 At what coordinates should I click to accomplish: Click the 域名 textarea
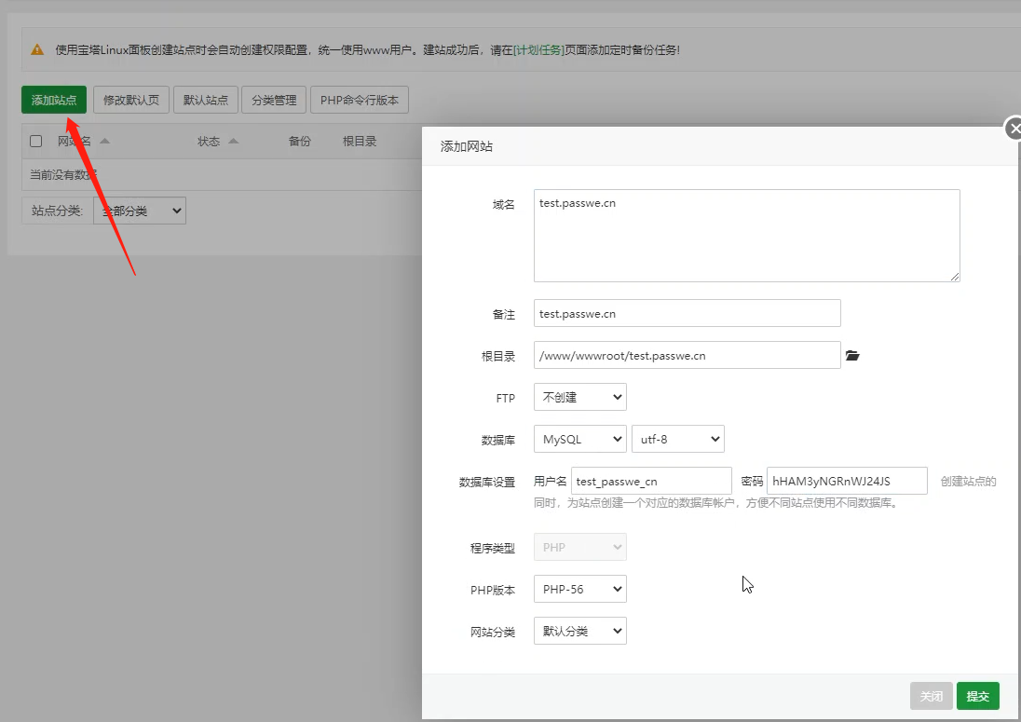click(747, 236)
